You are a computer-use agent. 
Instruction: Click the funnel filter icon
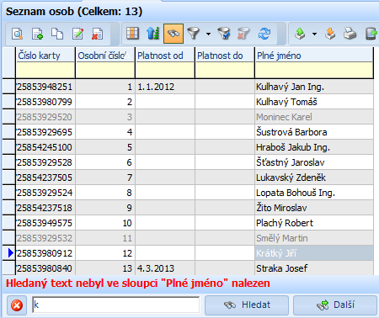194,34
